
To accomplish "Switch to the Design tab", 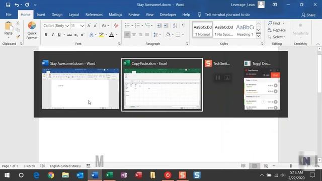I will pyautogui.click(x=57, y=15).
